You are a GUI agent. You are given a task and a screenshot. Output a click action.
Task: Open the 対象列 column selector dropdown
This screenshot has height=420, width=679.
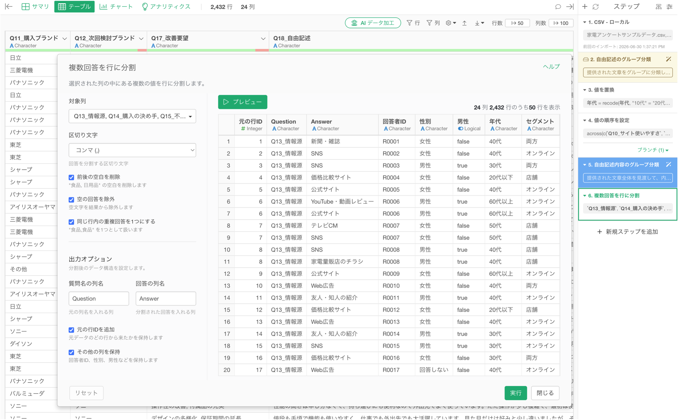pyautogui.click(x=132, y=116)
